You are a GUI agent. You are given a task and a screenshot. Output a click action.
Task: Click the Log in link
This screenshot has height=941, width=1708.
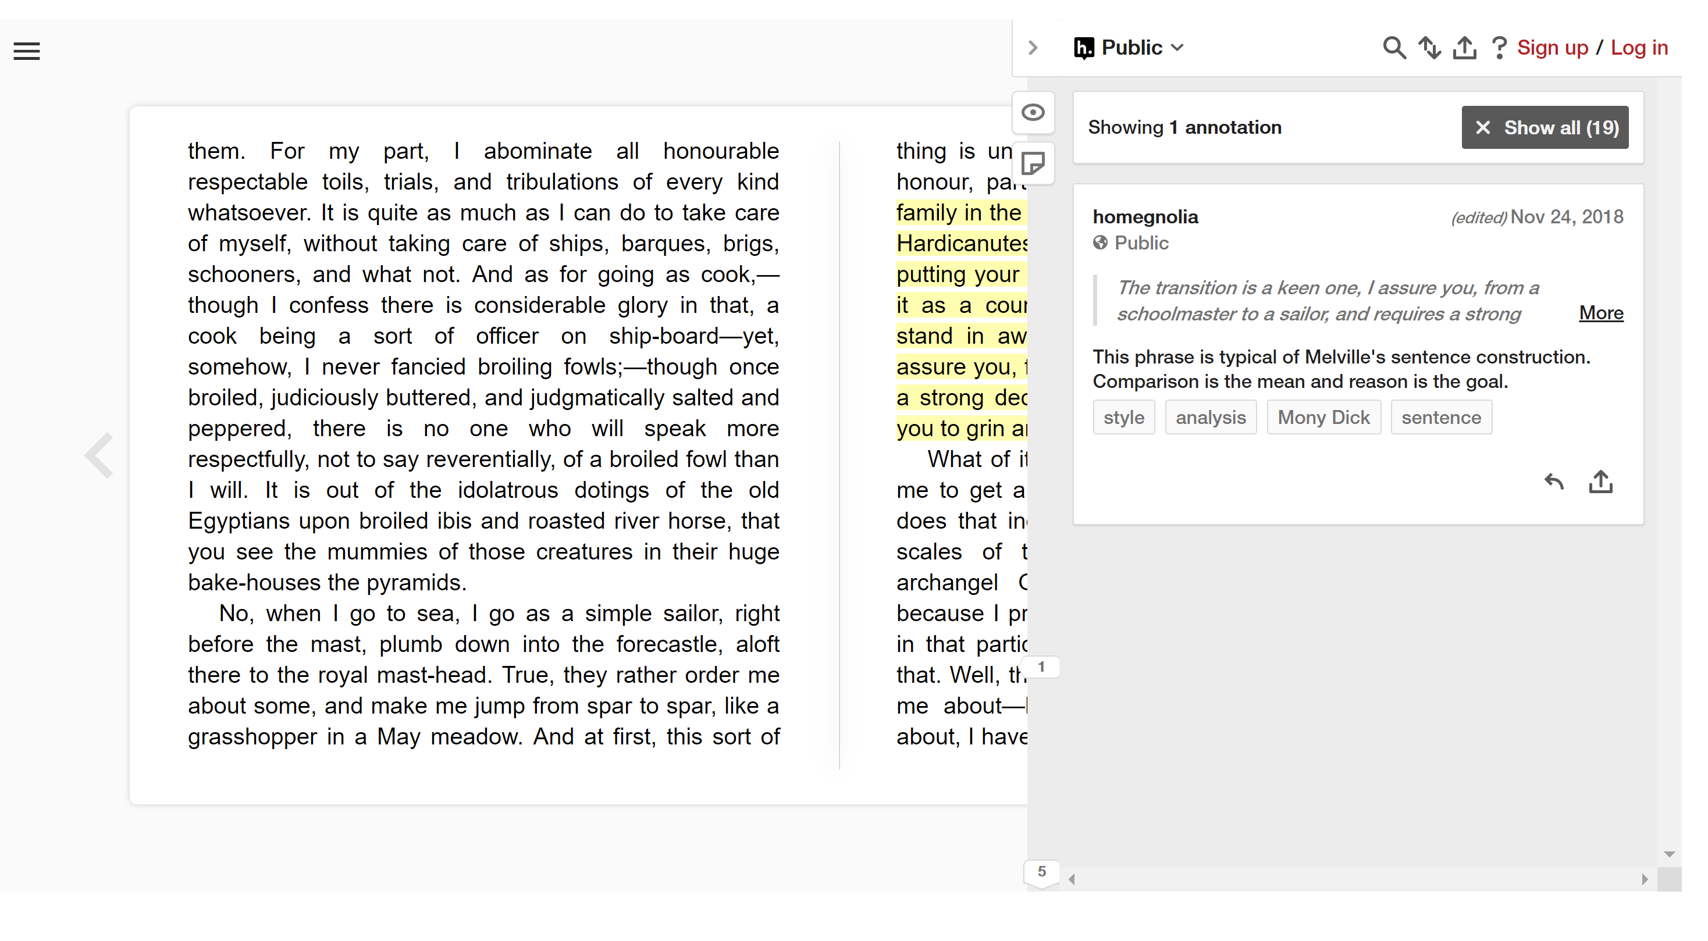[1639, 48]
